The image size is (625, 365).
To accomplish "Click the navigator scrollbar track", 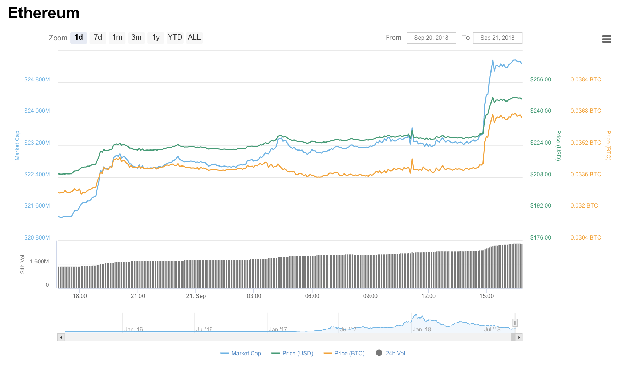I will click(x=288, y=337).
